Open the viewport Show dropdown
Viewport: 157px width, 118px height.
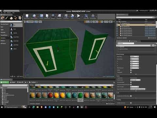click(40, 22)
